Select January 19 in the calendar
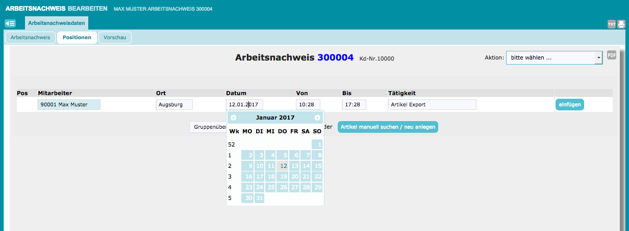The image size is (629, 231). [284, 177]
